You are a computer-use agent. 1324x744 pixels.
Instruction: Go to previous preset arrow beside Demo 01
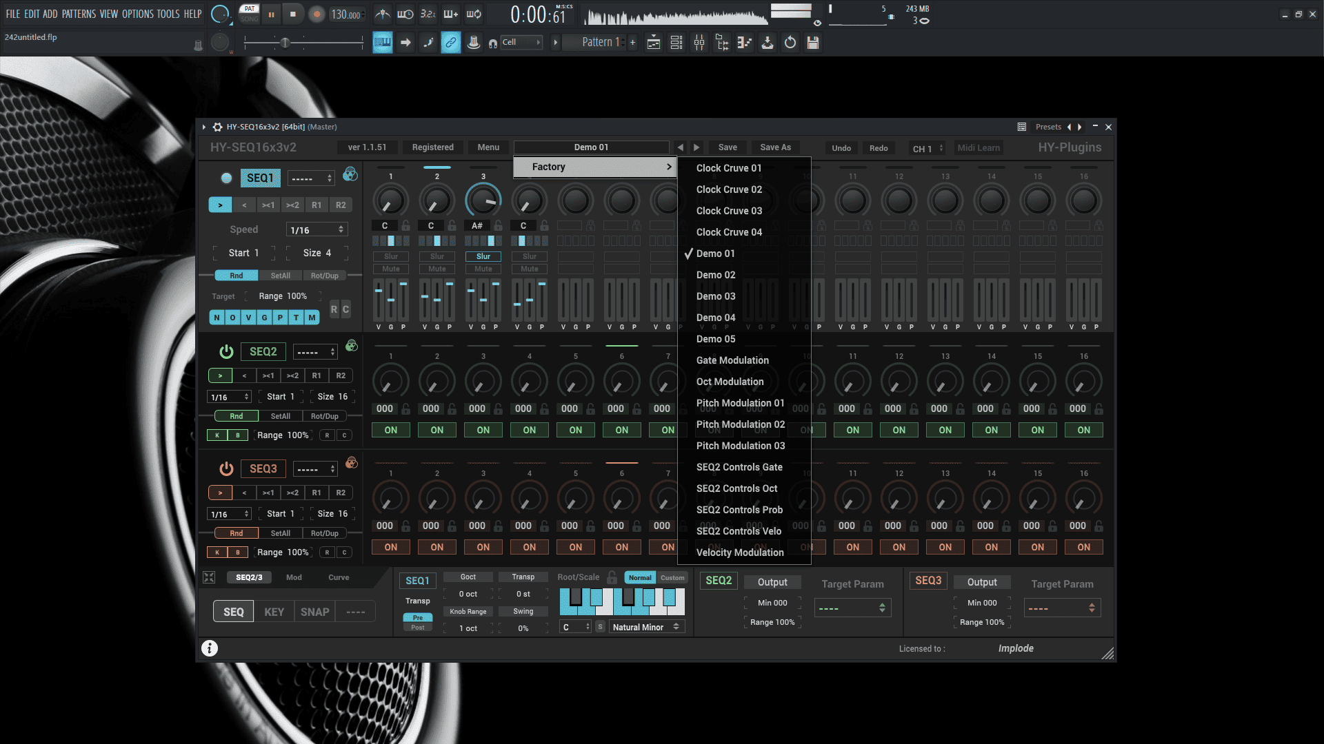pyautogui.click(x=681, y=147)
